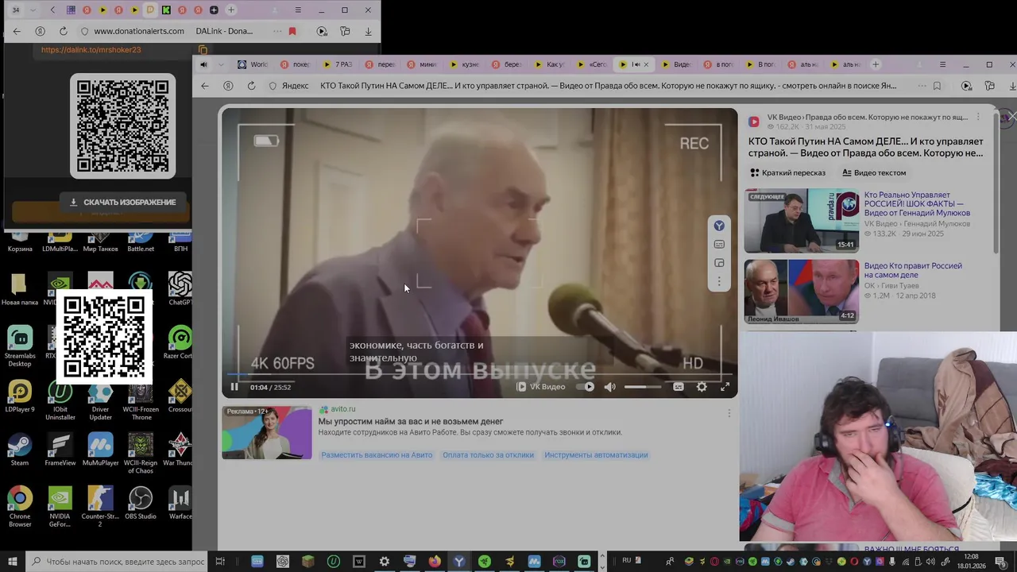Mute the video player volume icon

[609, 387]
